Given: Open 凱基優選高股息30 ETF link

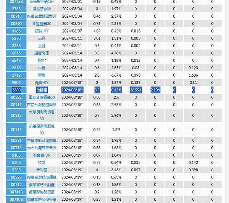Looking at the screenshot, I should [42, 130].
